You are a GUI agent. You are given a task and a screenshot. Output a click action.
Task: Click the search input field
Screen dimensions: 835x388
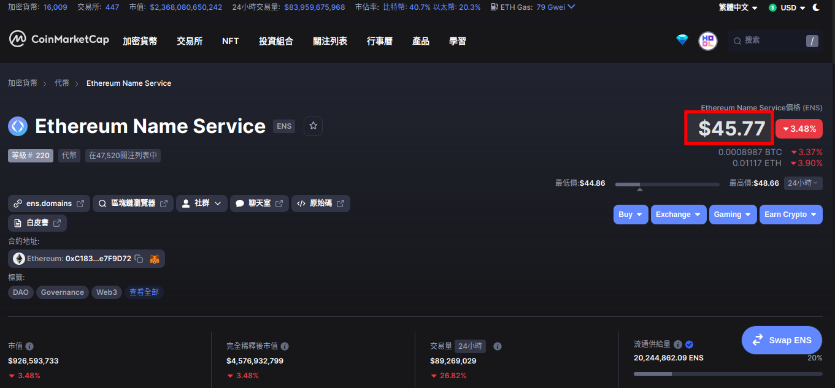tap(775, 40)
